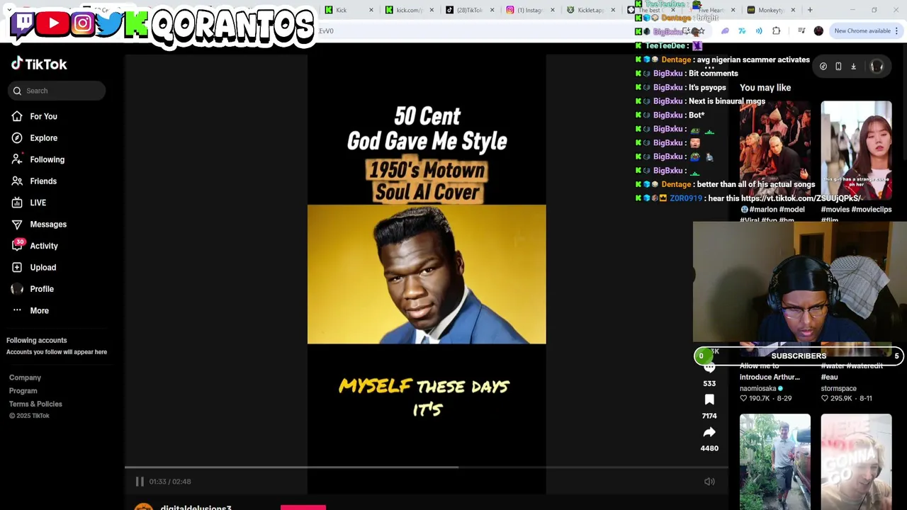Image resolution: width=907 pixels, height=510 pixels.
Task: Open TikTok account avatar at top right
Action: point(877,67)
